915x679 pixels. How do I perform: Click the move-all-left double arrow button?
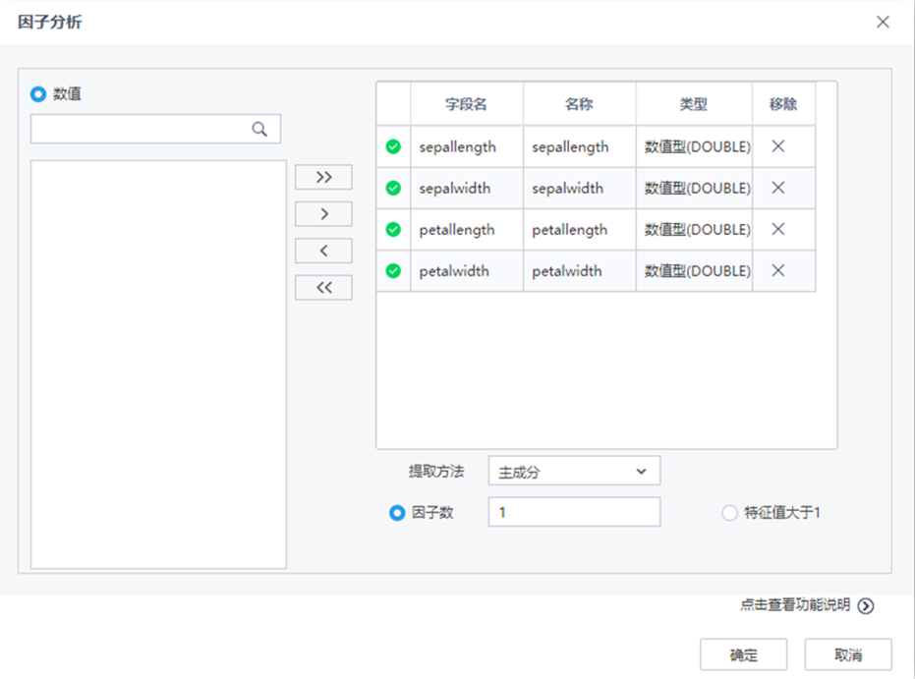pos(323,287)
